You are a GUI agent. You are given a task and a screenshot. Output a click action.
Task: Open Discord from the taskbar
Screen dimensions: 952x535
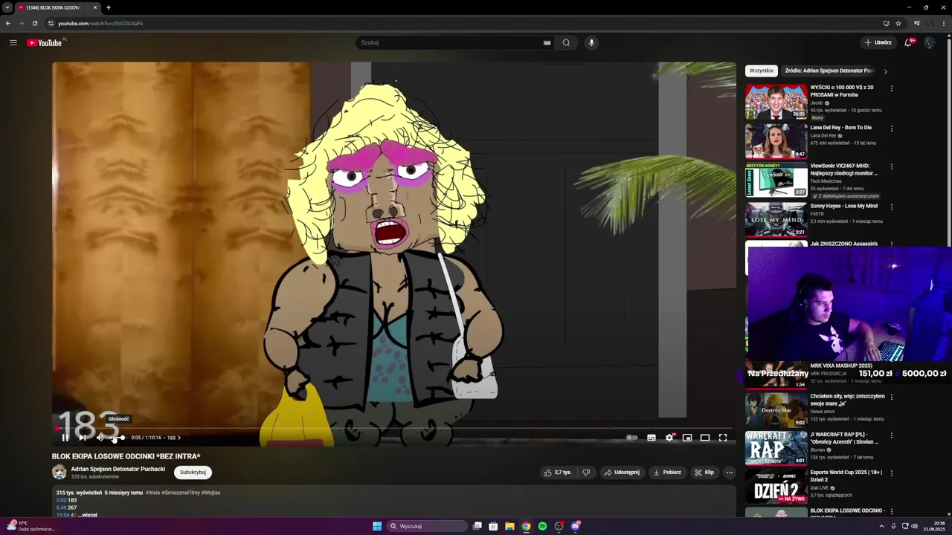(x=576, y=526)
